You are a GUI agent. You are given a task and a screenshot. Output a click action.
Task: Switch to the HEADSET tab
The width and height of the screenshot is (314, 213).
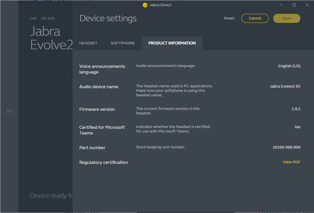pyautogui.click(x=88, y=43)
